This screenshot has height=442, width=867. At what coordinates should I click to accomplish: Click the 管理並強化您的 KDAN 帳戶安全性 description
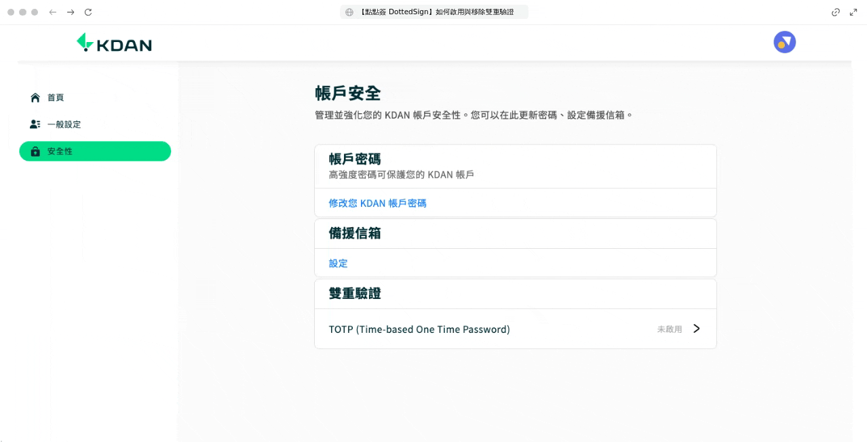(x=474, y=115)
